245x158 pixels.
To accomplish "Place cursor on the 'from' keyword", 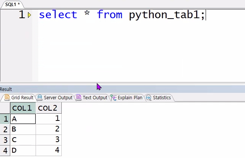I will 109,15.
